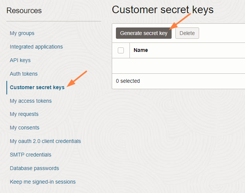This screenshot has height=193, width=245.
Task: Open the My groups resource link
Action: [x=22, y=33]
